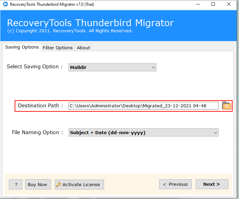Go back with the Previous button
This screenshot has height=199, width=239.
(x=175, y=184)
